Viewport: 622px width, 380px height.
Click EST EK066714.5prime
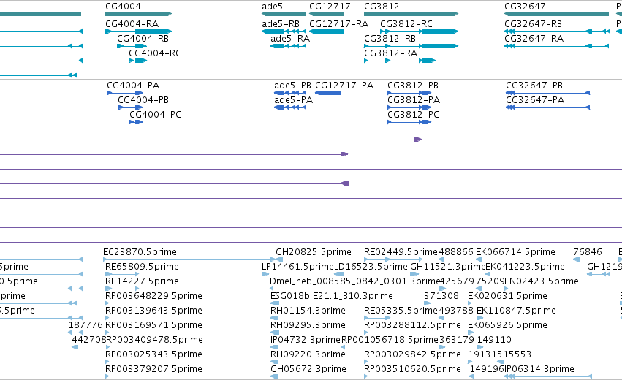tap(515, 252)
